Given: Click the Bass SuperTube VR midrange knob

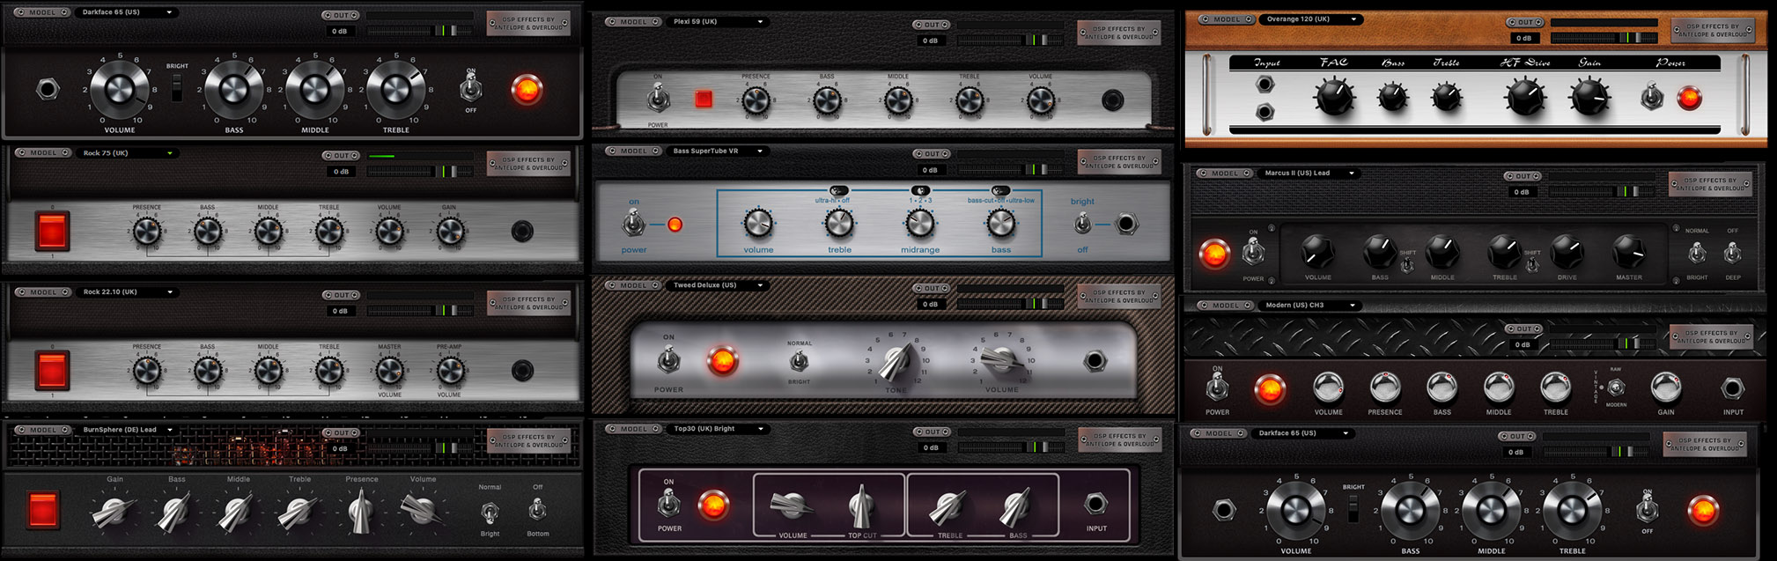Looking at the screenshot, I should (920, 224).
